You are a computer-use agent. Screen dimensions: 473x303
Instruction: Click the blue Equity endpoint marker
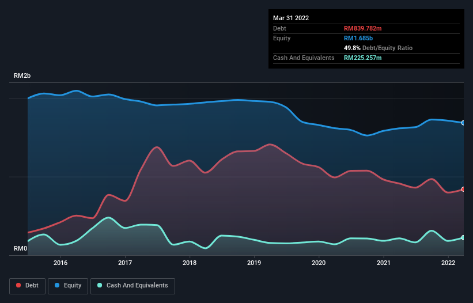point(463,123)
